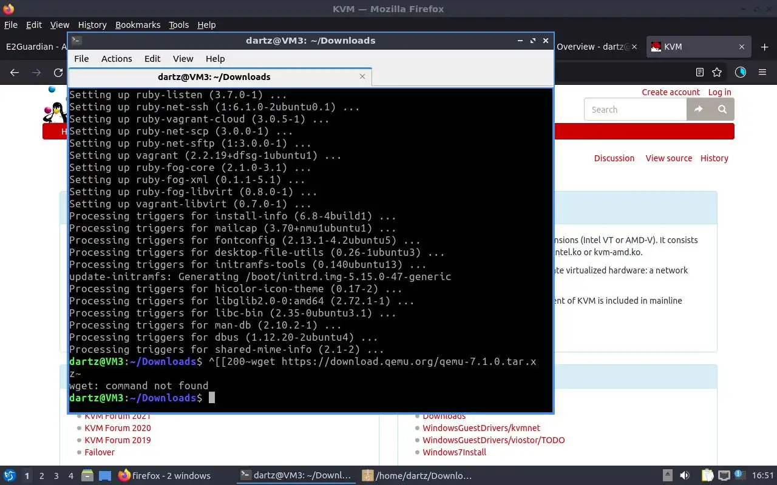Open terminal View menu
This screenshot has width=777, height=485.
(x=183, y=59)
